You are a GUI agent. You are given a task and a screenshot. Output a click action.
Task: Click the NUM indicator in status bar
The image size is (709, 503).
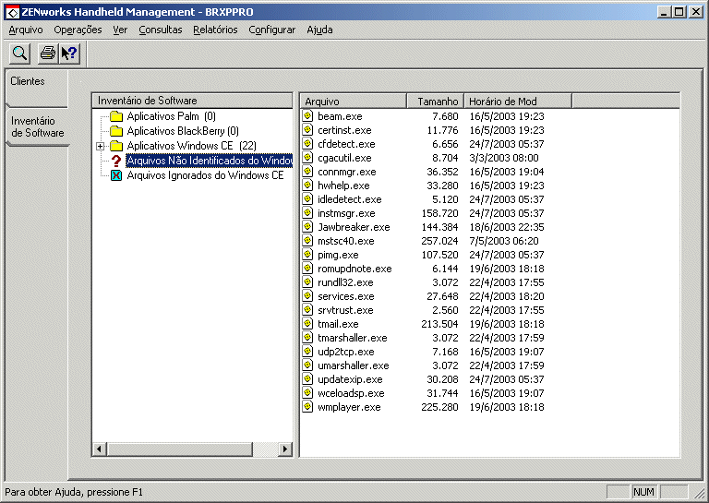[x=643, y=492]
